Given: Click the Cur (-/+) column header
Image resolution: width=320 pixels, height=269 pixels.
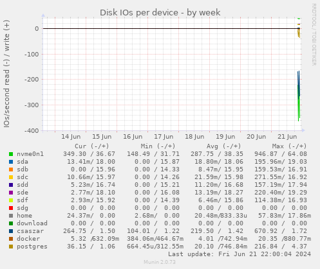Looking at the screenshot, I should click(x=92, y=146).
